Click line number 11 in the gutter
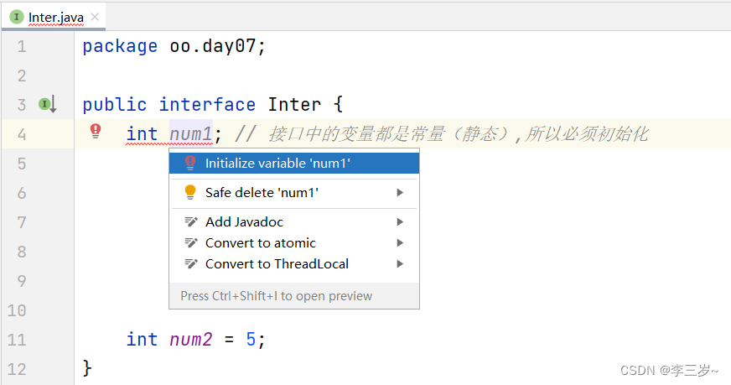731x385 pixels. [17, 340]
